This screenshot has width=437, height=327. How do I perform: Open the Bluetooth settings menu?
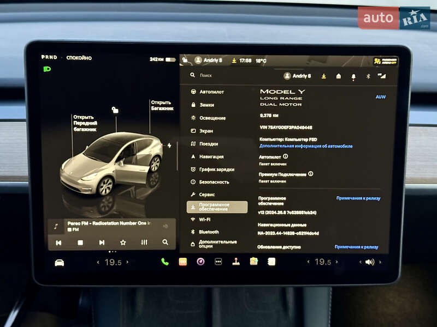pos(204,232)
